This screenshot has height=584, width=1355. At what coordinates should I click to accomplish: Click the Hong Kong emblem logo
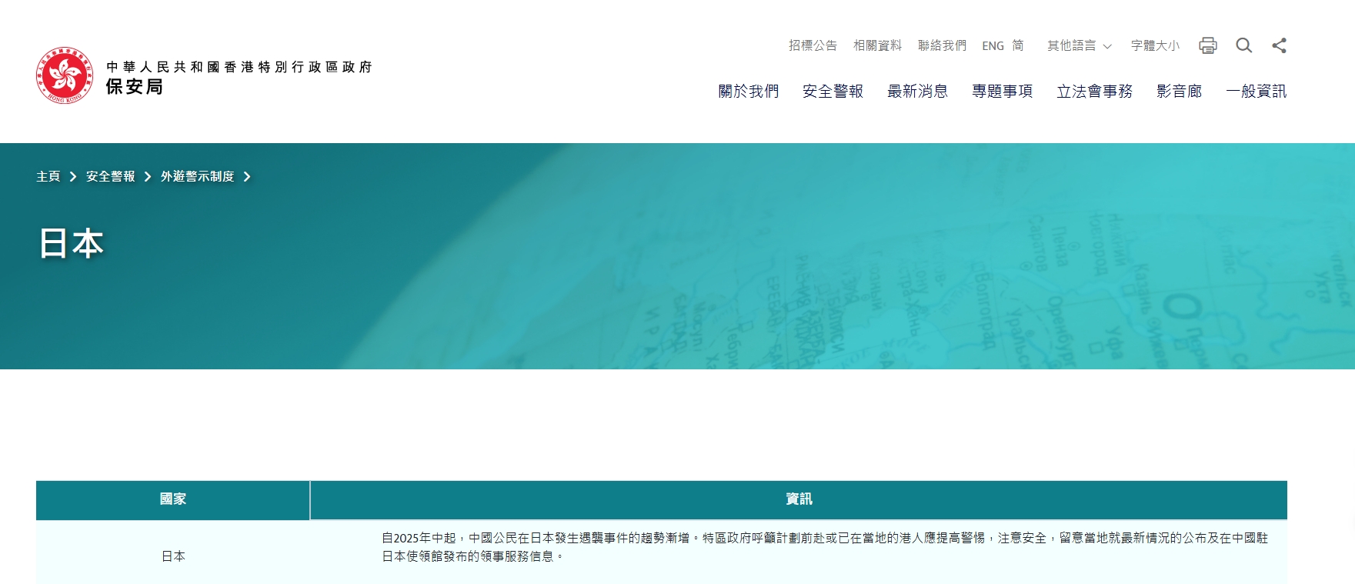coord(65,75)
